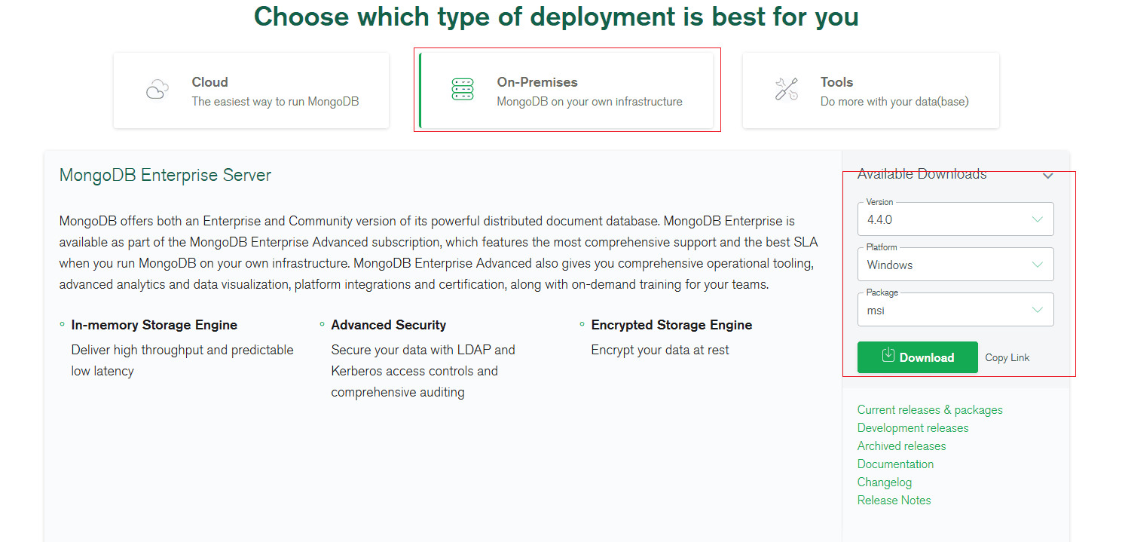1122x542 pixels.
Task: Open the Documentation link
Action: pos(895,464)
